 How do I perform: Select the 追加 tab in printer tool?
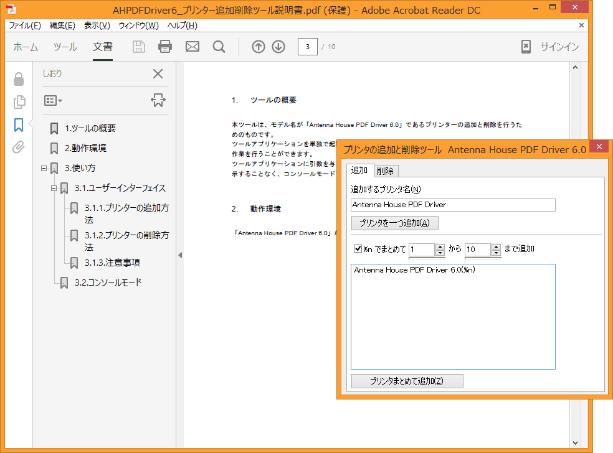coord(359,170)
